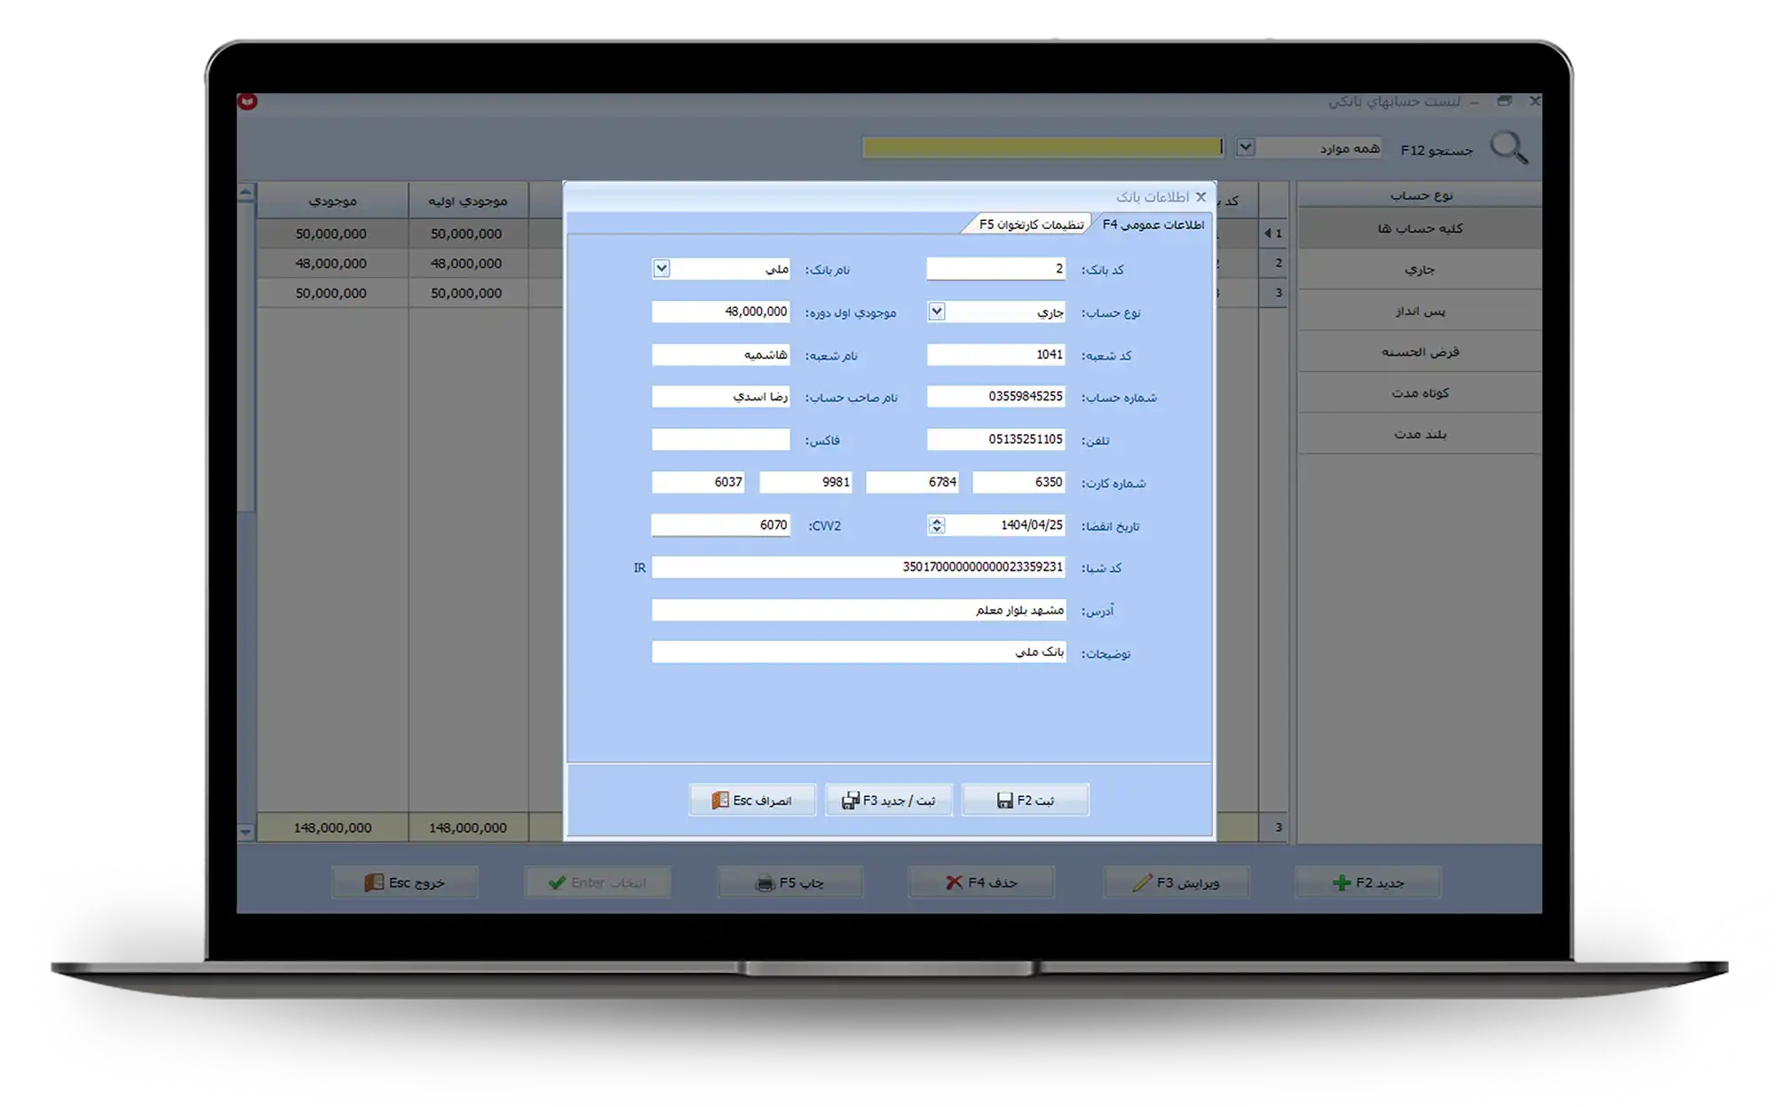The width and height of the screenshot is (1776, 1107).
Task: Click the Save/New F3 disk icon
Action: coord(850,801)
